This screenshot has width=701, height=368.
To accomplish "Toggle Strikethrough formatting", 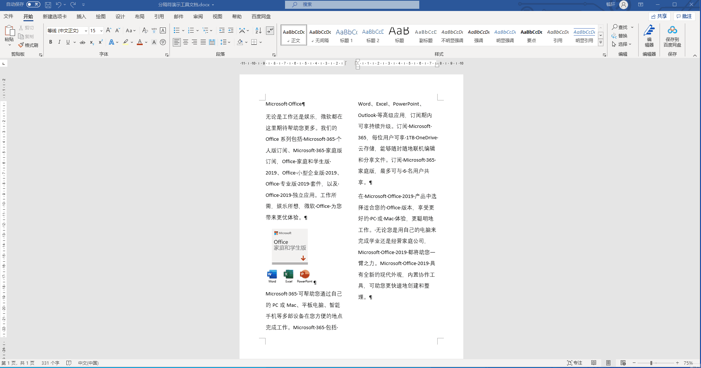I will coord(83,42).
